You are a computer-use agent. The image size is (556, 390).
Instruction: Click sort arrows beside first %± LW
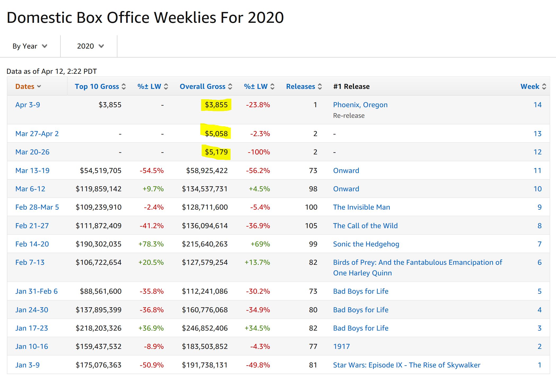166,86
